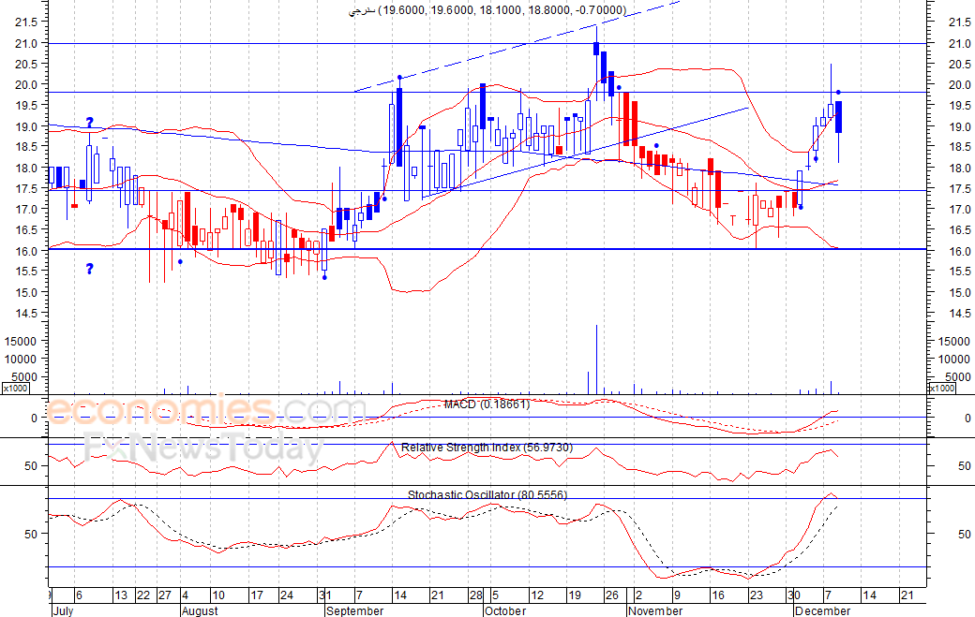The image size is (975, 617).
Task: Click the blue question mark above 19.0 level
Action: tap(90, 123)
